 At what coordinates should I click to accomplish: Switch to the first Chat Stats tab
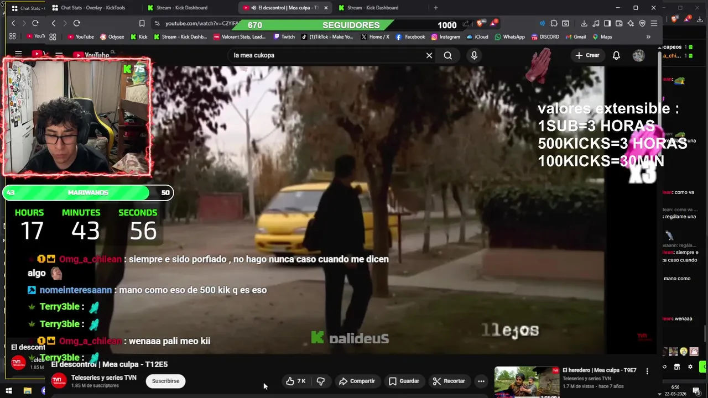pos(27,8)
